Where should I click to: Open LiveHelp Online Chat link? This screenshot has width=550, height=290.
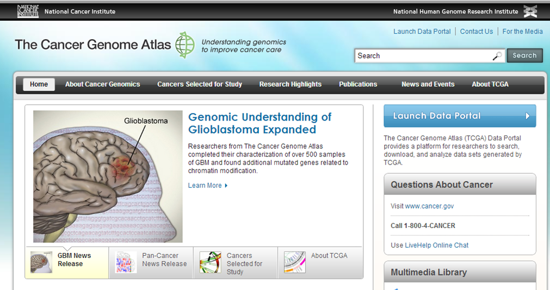pyautogui.click(x=436, y=245)
